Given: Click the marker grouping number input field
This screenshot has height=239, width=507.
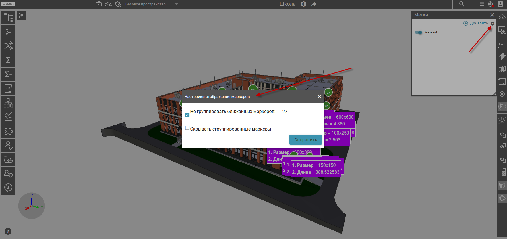Looking at the screenshot, I should pyautogui.click(x=285, y=112).
